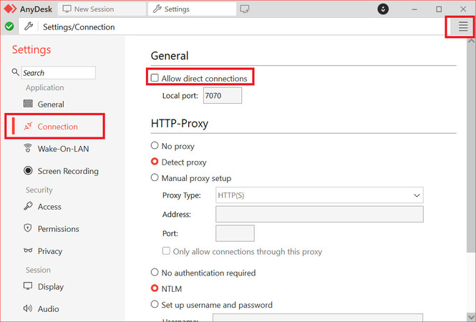The image size is (476, 322).
Task: Click the scrollbar up arrow
Action: tap(471, 41)
